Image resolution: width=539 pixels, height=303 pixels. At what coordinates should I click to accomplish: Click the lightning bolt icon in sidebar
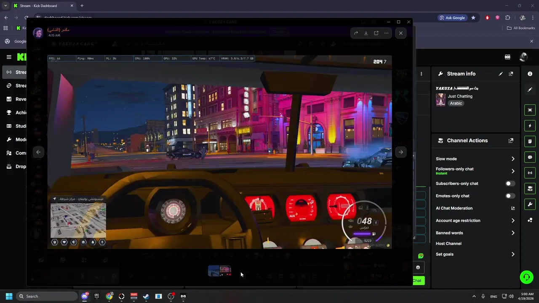[x=530, y=126]
